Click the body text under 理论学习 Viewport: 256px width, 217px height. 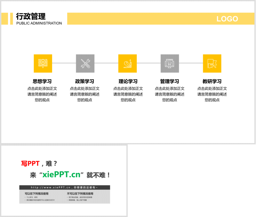128,94
